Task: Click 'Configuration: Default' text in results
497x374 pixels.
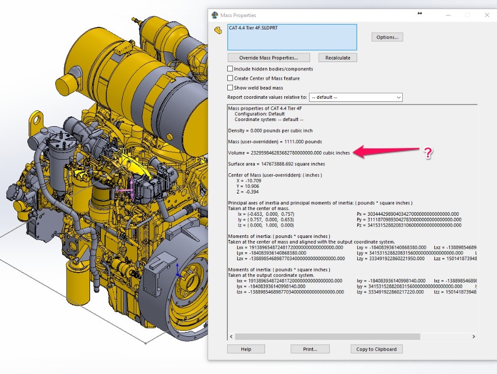Action: 259,114
